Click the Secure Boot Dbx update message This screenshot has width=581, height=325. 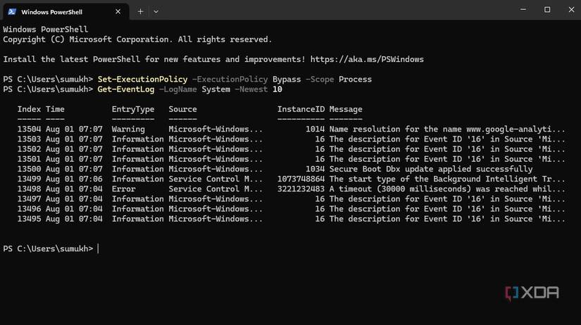click(430, 169)
